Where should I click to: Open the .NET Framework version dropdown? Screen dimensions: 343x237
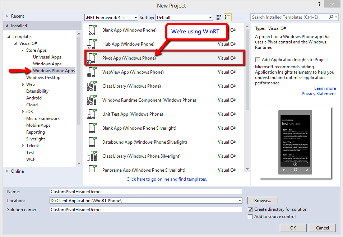click(111, 18)
